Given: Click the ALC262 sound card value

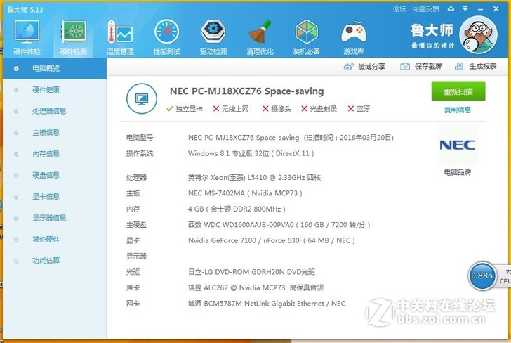Looking at the screenshot, I should tap(255, 287).
